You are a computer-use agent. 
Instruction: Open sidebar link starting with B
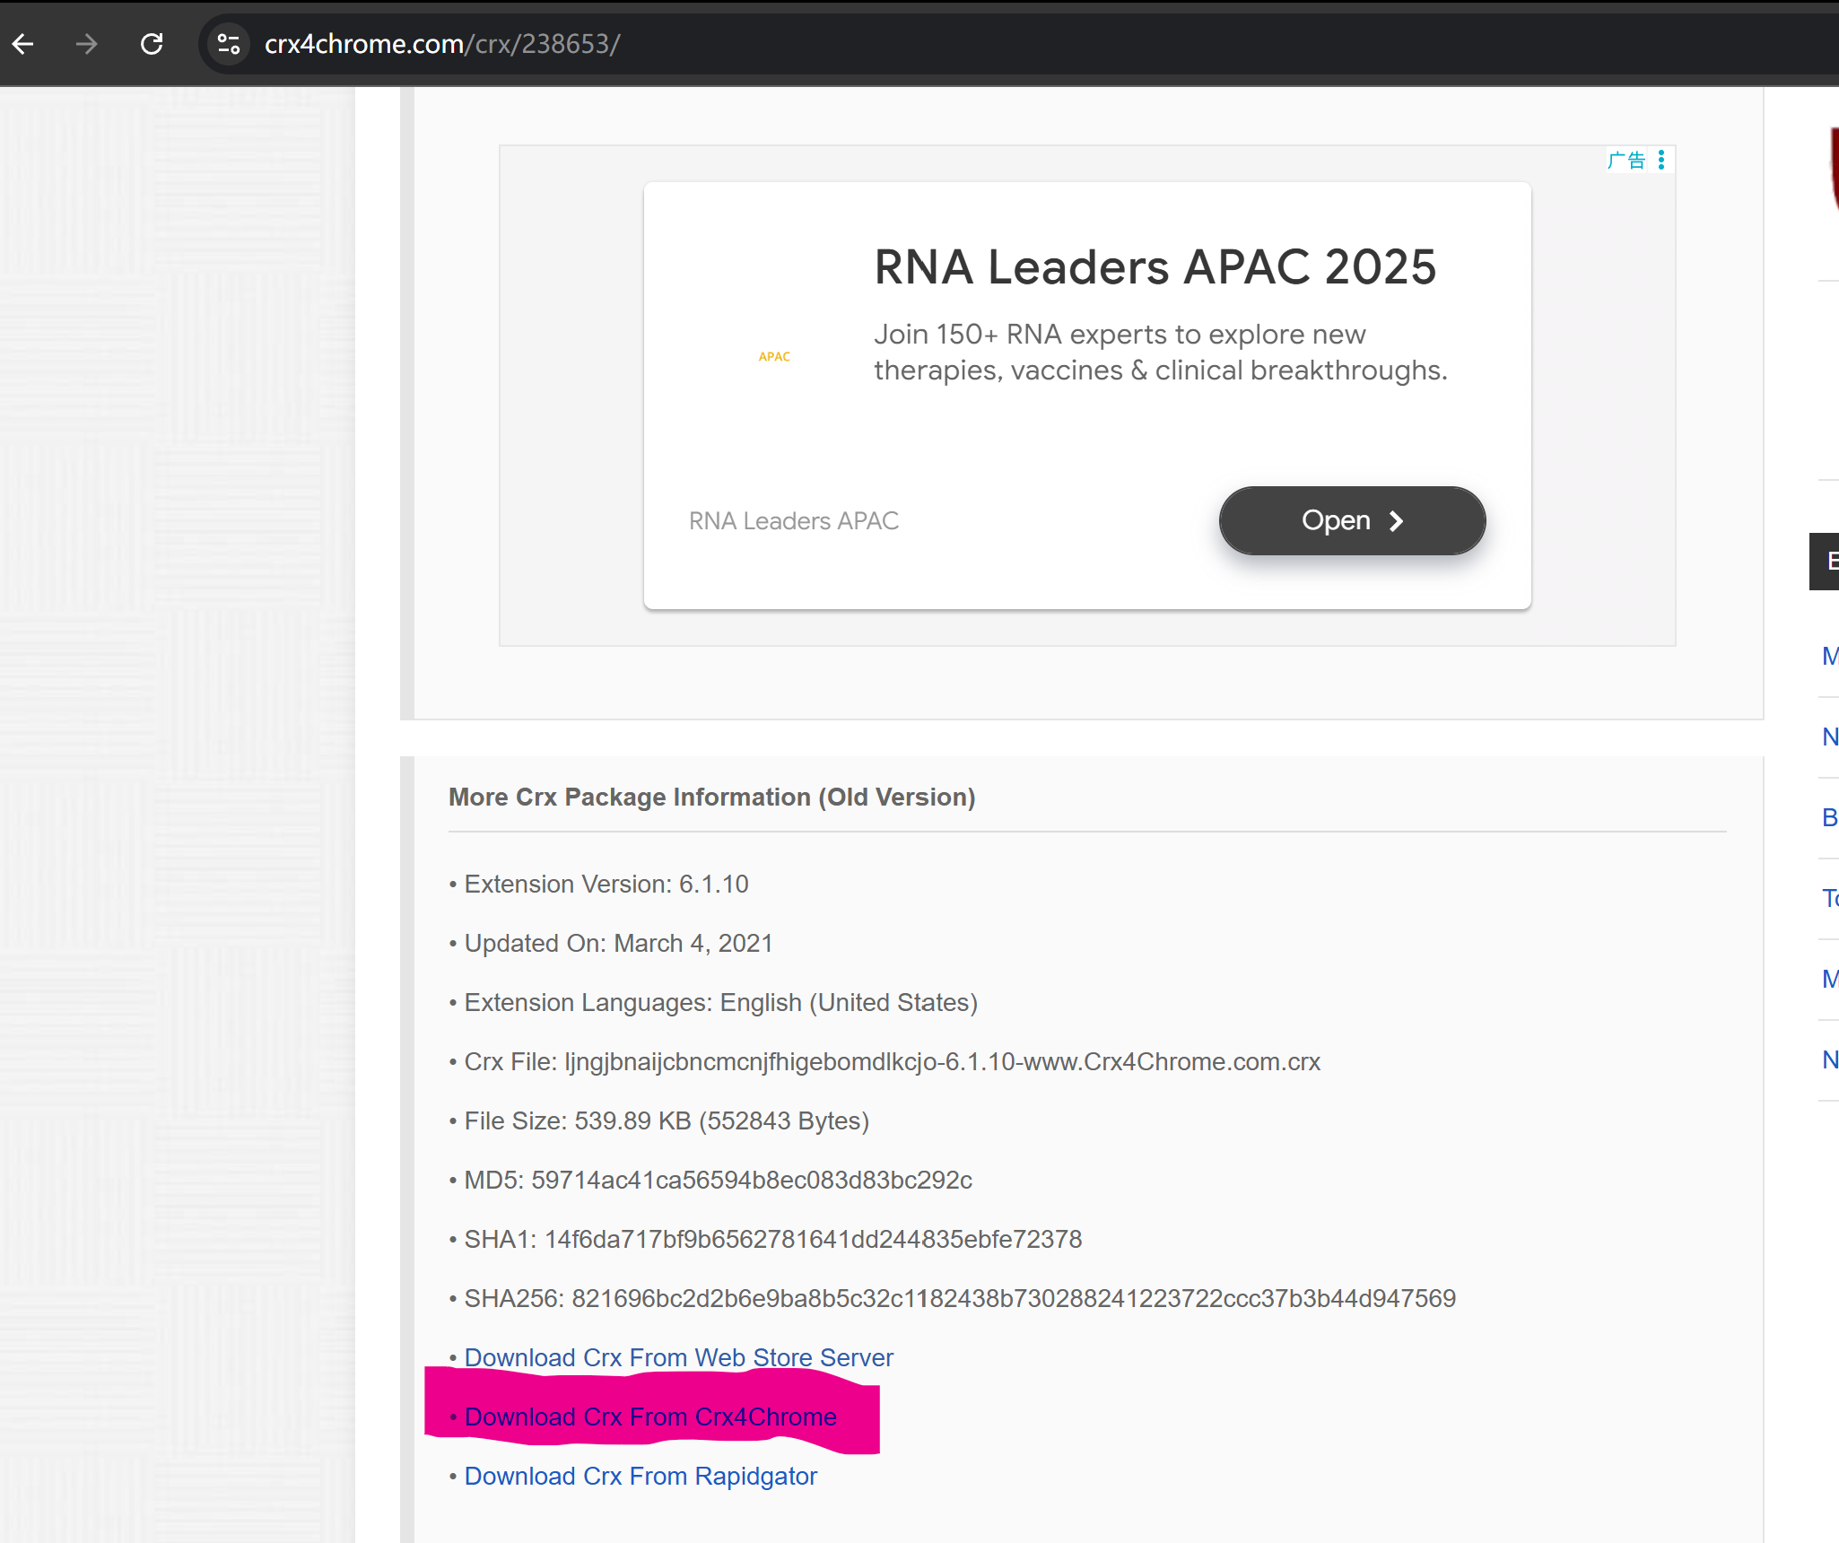click(x=1829, y=817)
